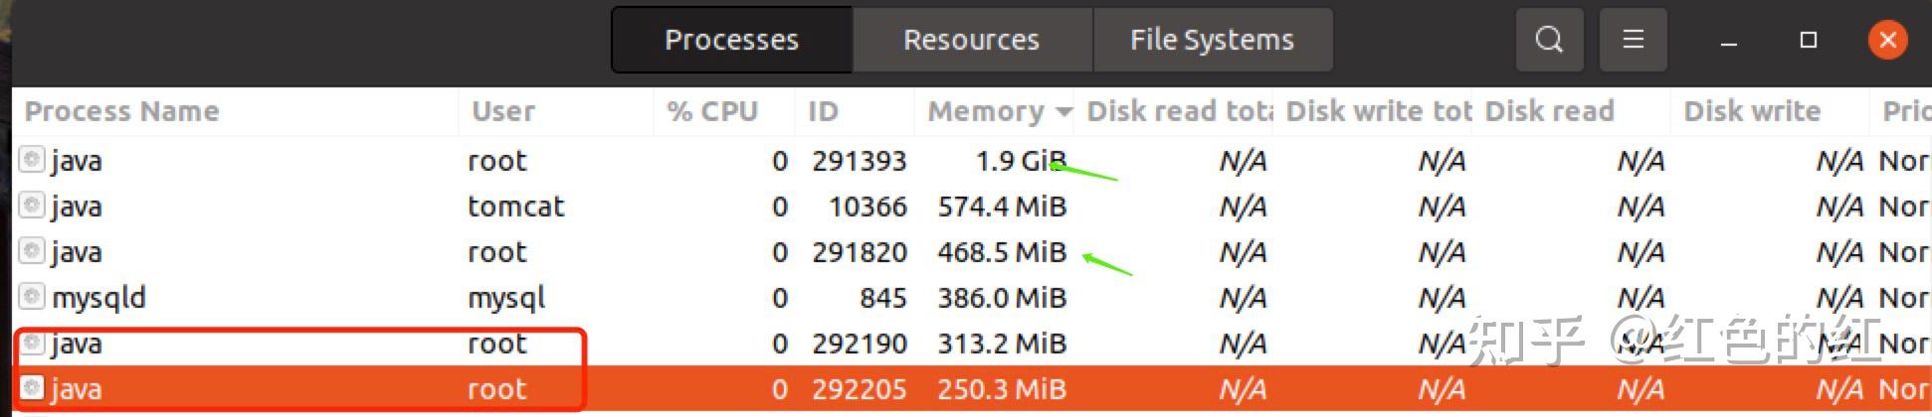
Task: Sort processes by % CPU column
Action: (712, 111)
